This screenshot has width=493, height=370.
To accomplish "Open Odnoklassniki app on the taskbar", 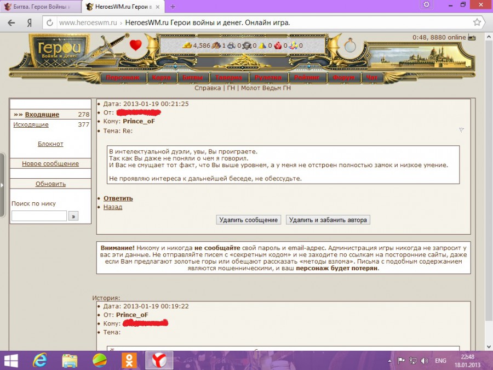I will (x=129, y=361).
